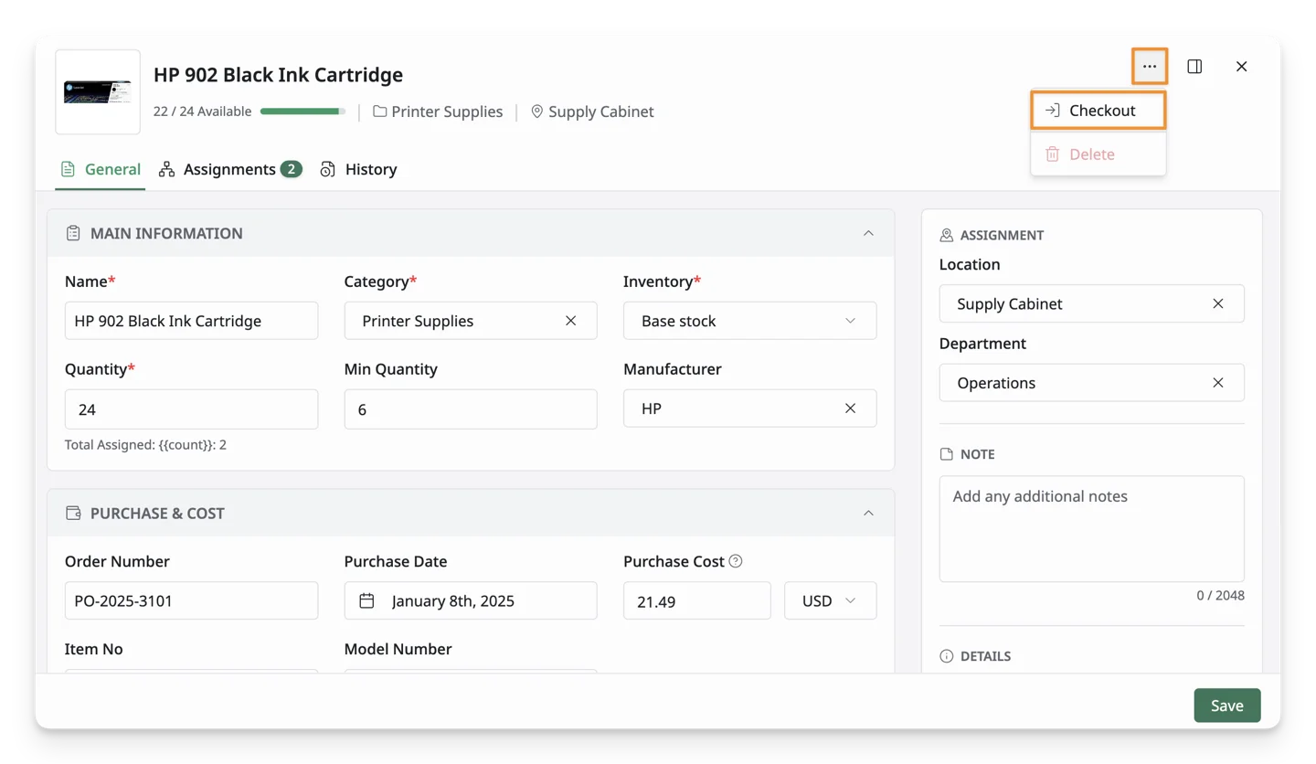
Task: Click the Assignment person-pin icon
Action: (947, 235)
